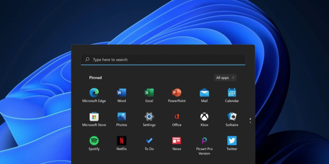329x164 pixels.
Task: Open Microsoft Edge from pinned apps
Action: coord(94,93)
